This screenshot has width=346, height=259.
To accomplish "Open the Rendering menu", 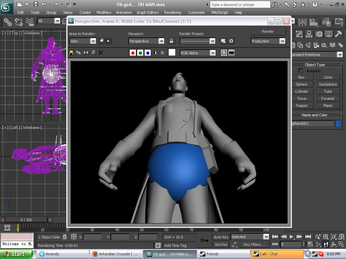I will tap(172, 12).
